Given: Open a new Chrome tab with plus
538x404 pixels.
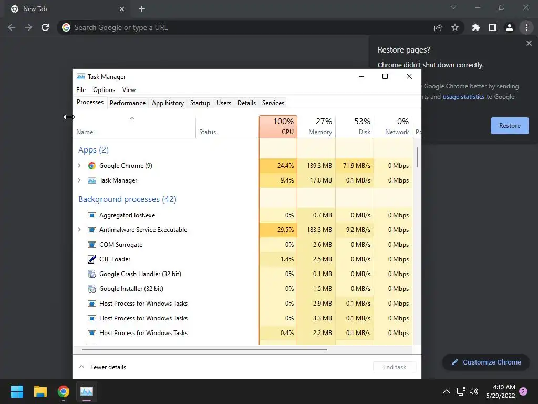Looking at the screenshot, I should 142,9.
